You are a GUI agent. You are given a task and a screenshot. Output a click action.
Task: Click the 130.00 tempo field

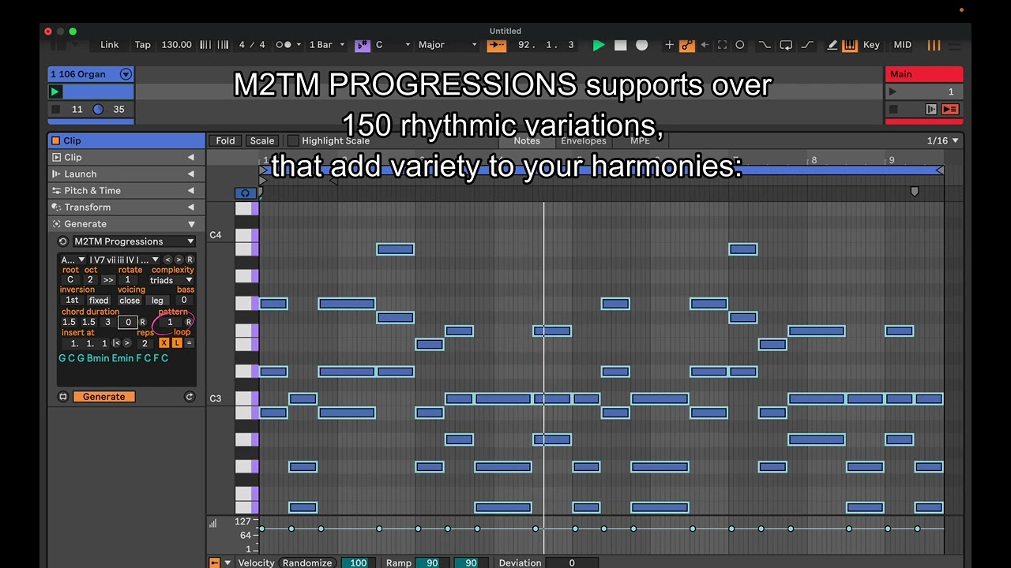point(176,45)
